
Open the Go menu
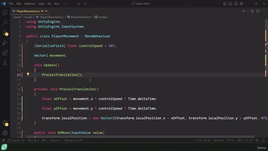point(49,4)
